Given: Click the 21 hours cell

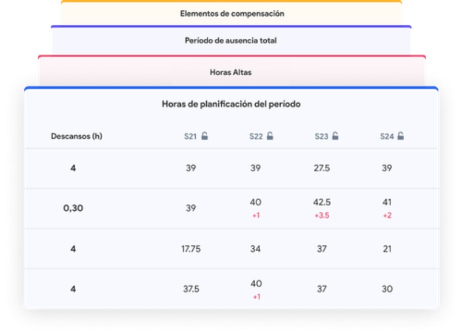Looking at the screenshot, I should pos(387,249).
